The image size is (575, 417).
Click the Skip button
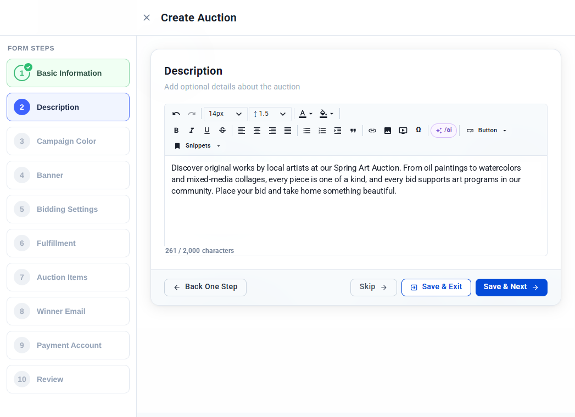point(373,288)
